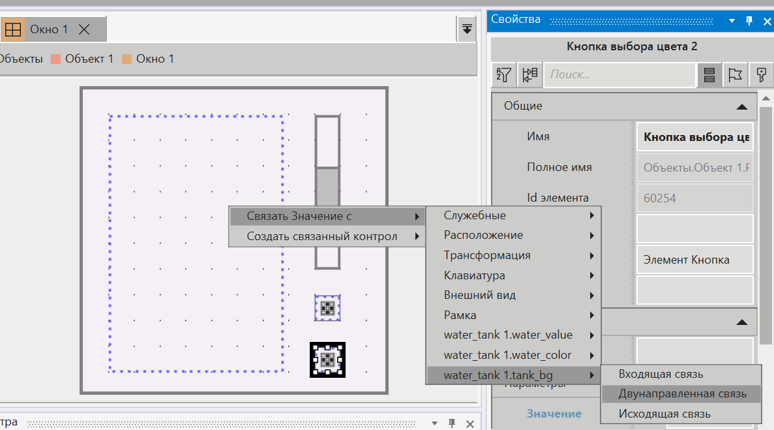Click the Поиск search field
Screen dimensions: 774x430
[x=618, y=75]
